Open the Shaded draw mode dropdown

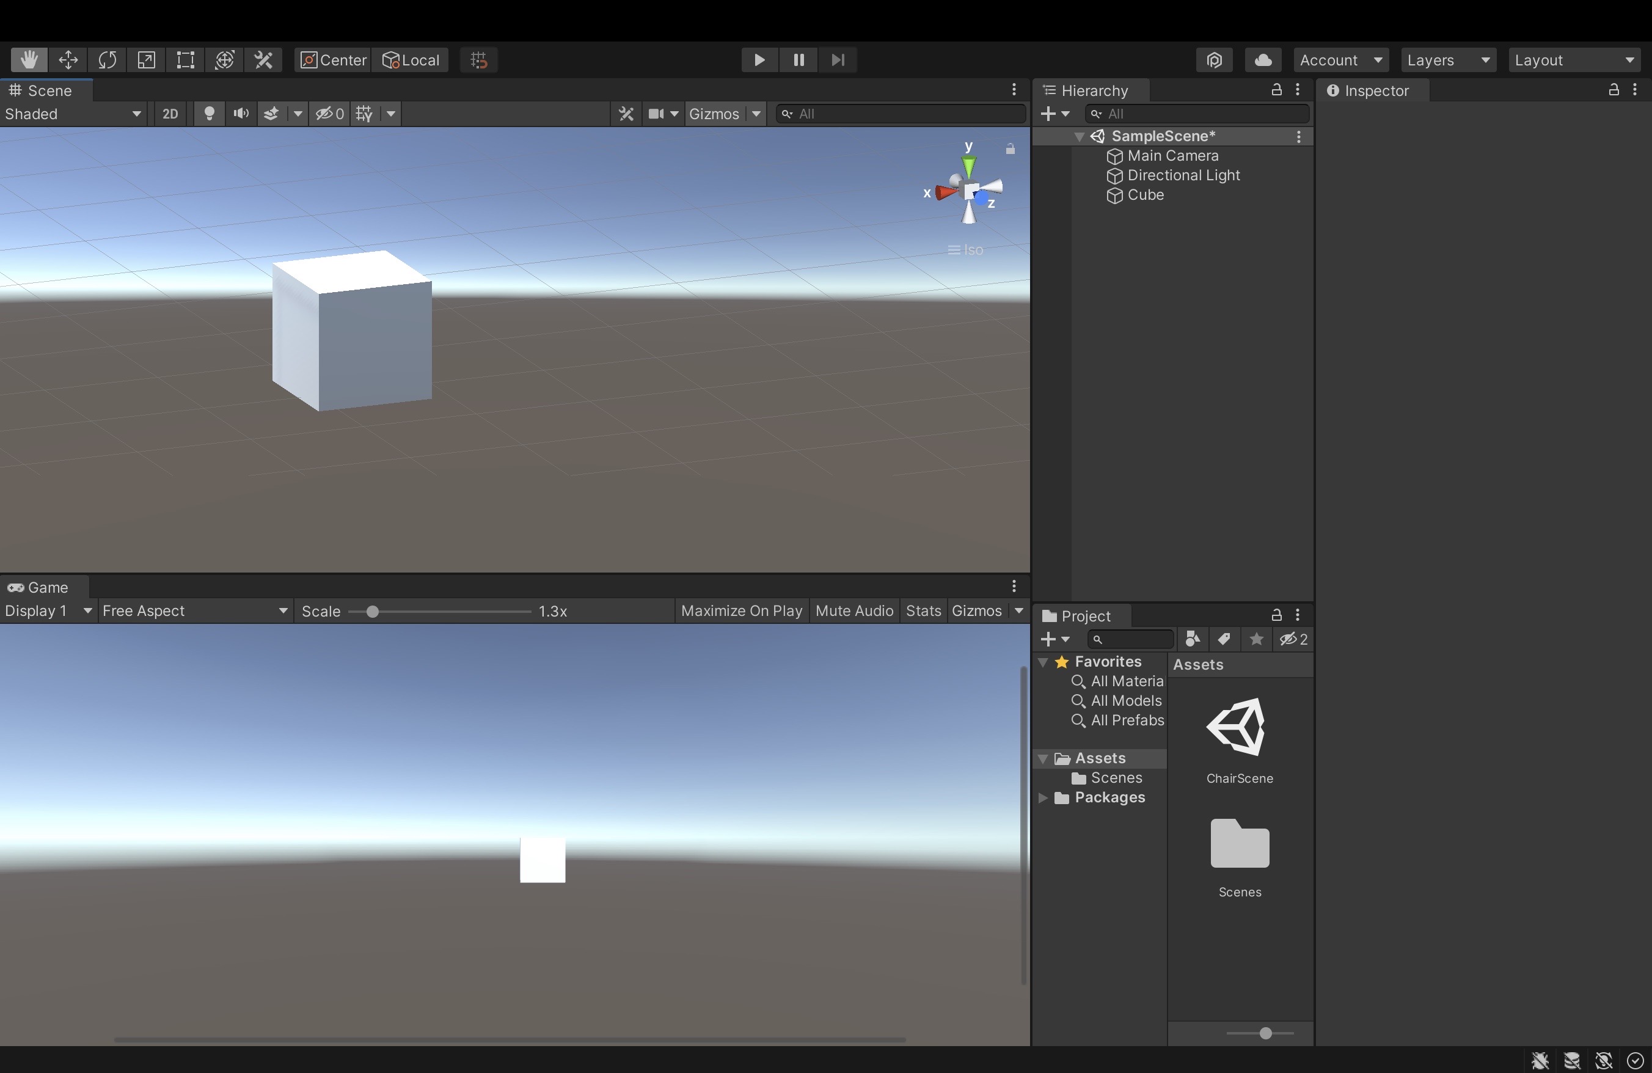point(72,114)
